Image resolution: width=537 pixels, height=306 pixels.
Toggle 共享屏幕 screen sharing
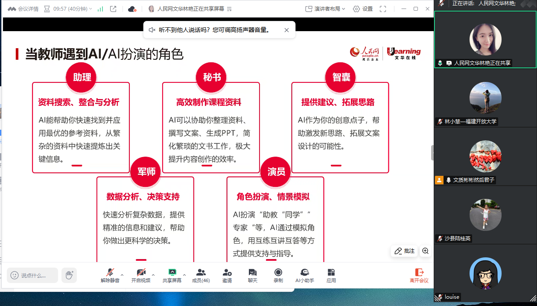(x=172, y=275)
